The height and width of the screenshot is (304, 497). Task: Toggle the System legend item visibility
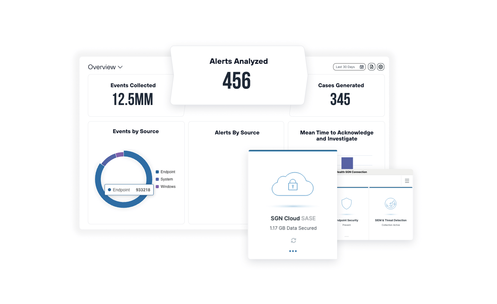pos(165,179)
